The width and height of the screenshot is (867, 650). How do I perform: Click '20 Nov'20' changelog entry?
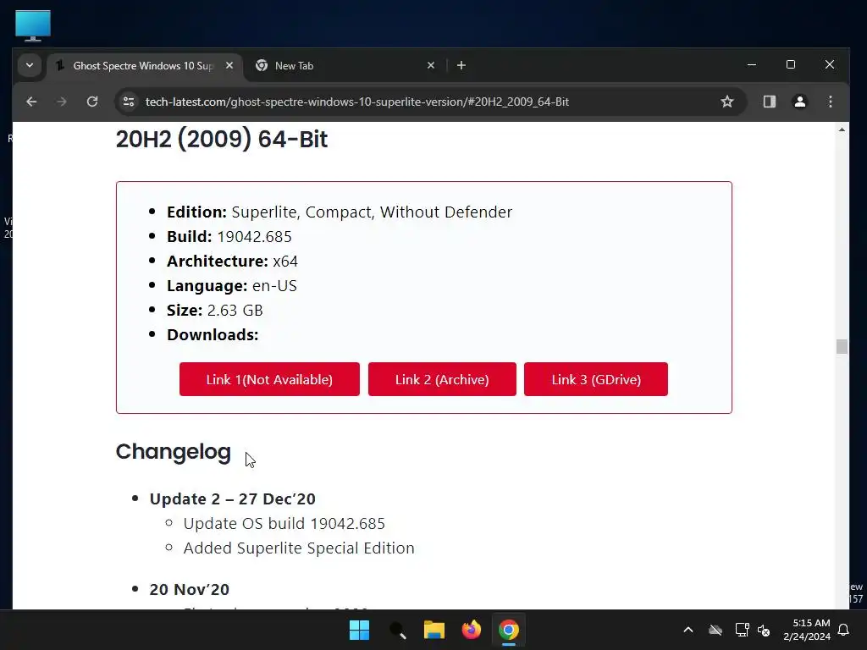tap(189, 590)
